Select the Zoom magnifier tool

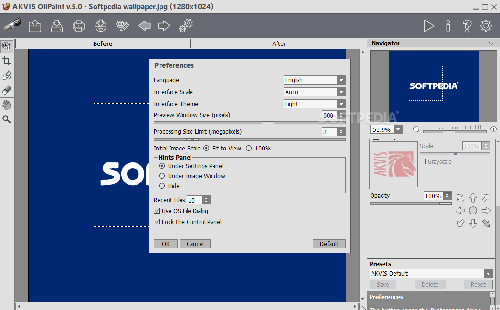[7, 119]
